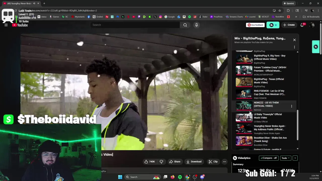Open KICKLET bookmark
Screen dimensions: 322x181
(x=264, y=17)
